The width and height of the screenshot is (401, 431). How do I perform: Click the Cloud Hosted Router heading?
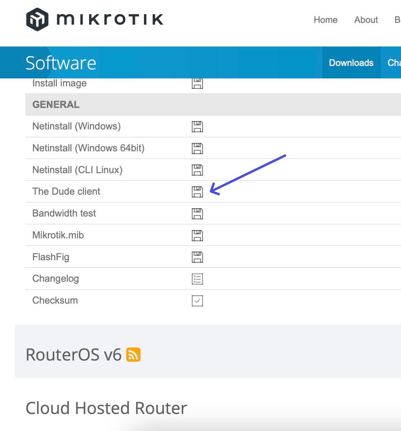click(x=106, y=408)
